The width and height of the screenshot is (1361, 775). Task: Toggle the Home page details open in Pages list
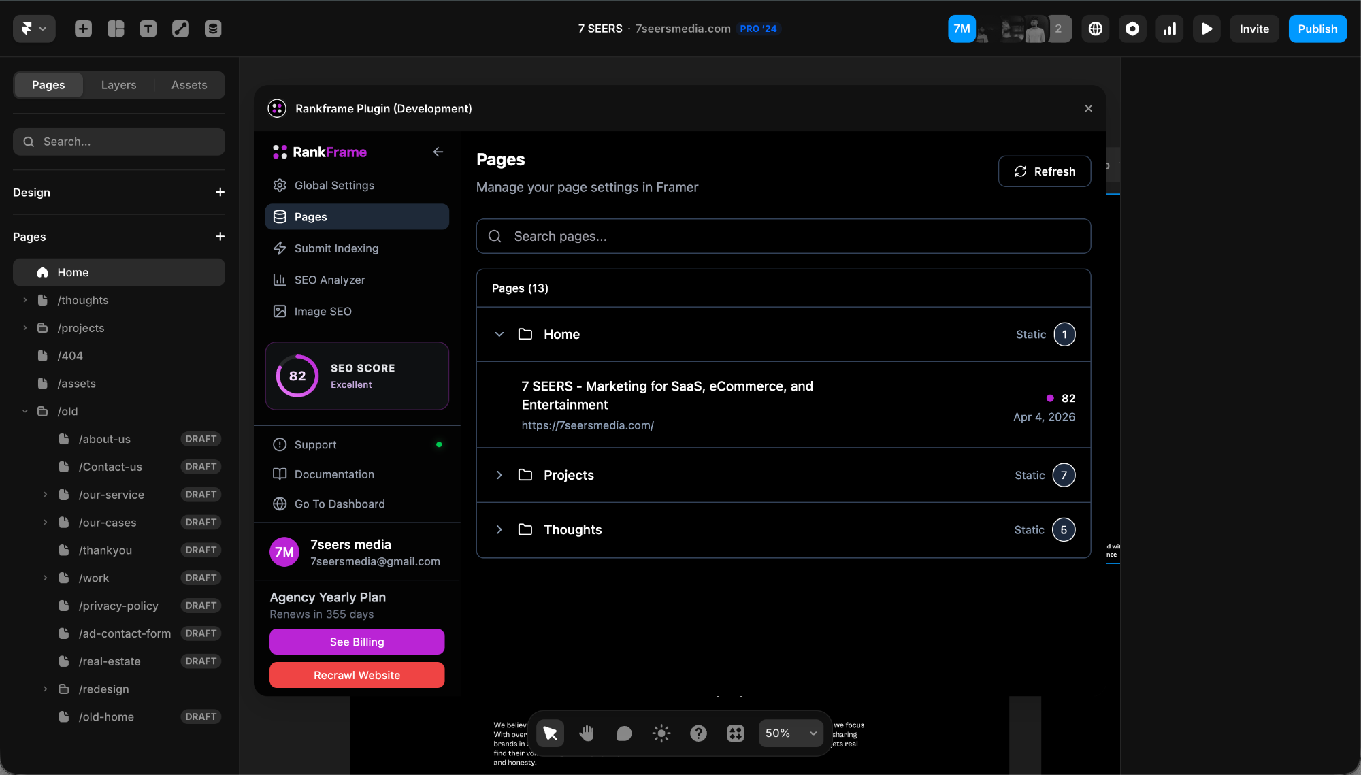pyautogui.click(x=499, y=334)
